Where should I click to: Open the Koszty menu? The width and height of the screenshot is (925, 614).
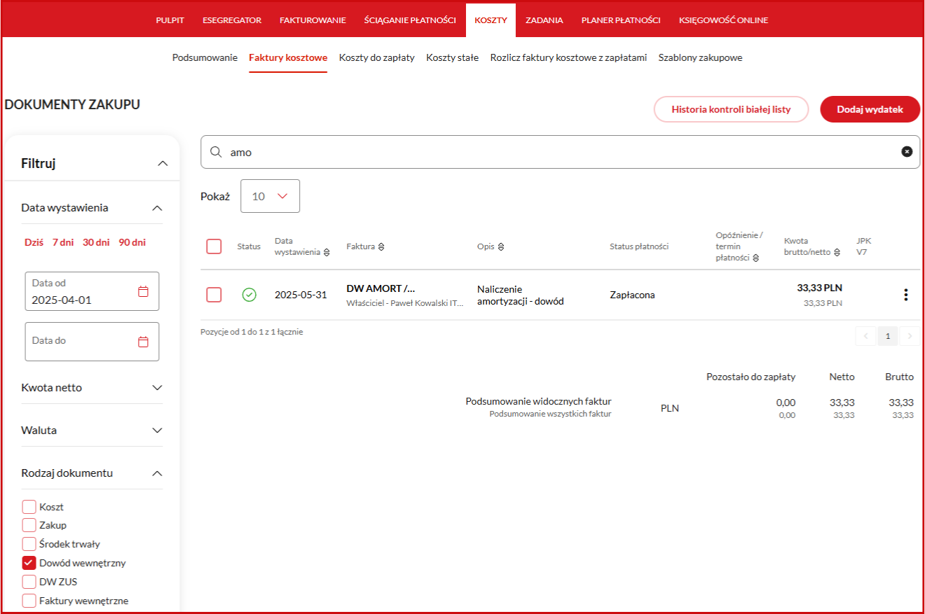[x=491, y=20]
